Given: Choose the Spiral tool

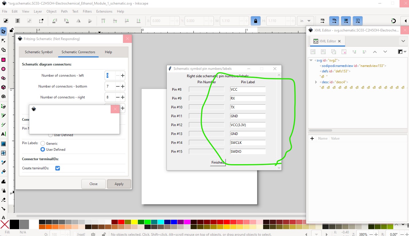Looking at the screenshot, I should (3, 97).
